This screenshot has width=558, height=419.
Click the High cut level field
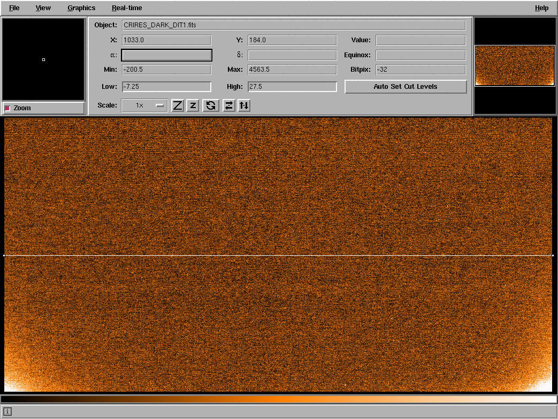coord(292,87)
